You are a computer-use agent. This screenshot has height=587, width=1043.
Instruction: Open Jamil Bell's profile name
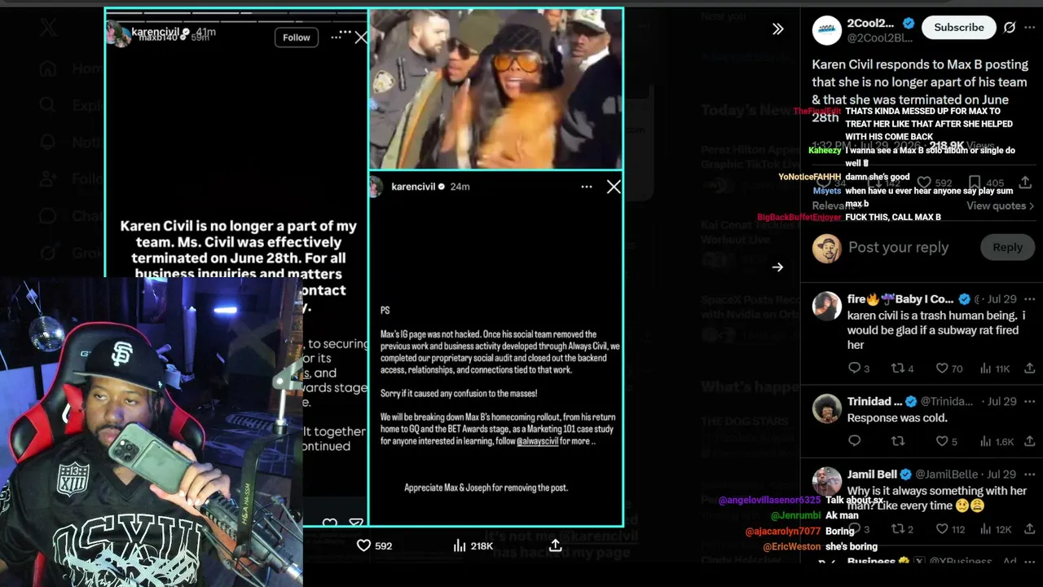872,474
